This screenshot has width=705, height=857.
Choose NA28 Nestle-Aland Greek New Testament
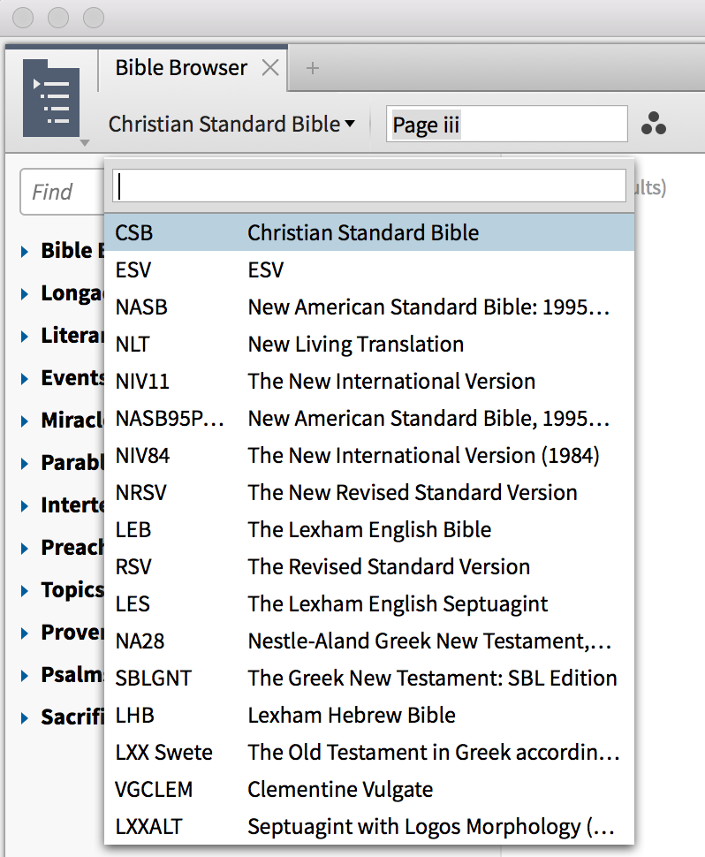pyautogui.click(x=369, y=641)
